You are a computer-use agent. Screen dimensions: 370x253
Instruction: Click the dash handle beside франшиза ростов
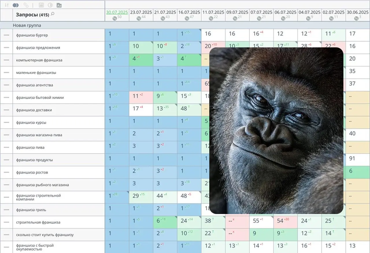[x=6, y=172]
